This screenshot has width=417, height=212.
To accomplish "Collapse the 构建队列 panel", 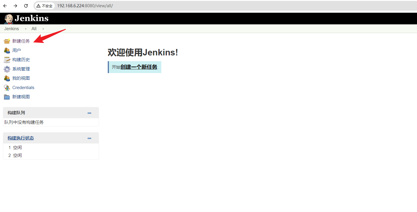I will [89, 113].
